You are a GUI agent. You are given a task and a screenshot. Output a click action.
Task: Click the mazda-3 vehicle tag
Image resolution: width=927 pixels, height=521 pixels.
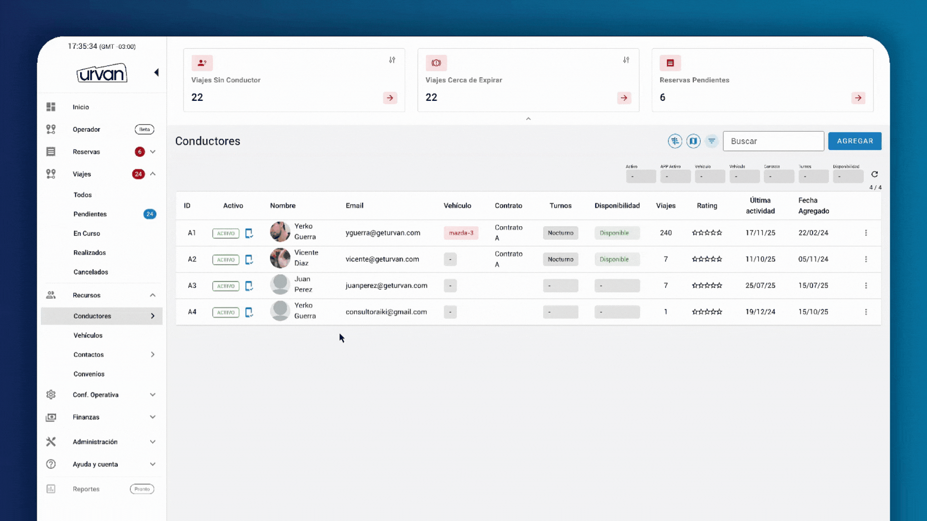click(461, 233)
